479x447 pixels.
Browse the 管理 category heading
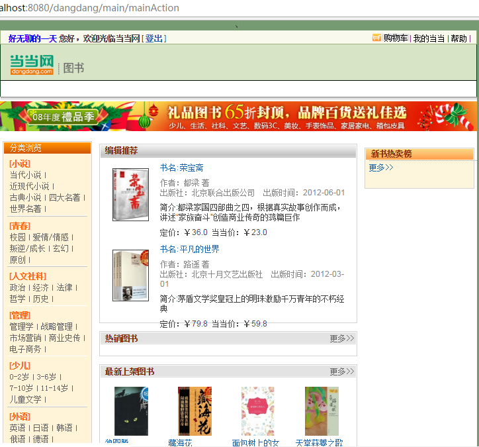[x=20, y=315]
